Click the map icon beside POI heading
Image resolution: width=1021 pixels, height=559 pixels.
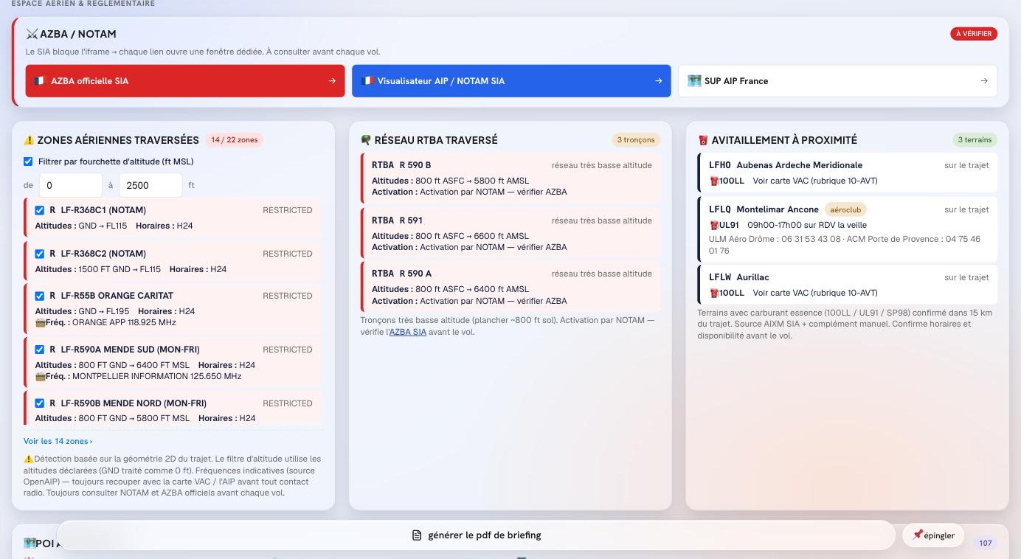coord(30,544)
